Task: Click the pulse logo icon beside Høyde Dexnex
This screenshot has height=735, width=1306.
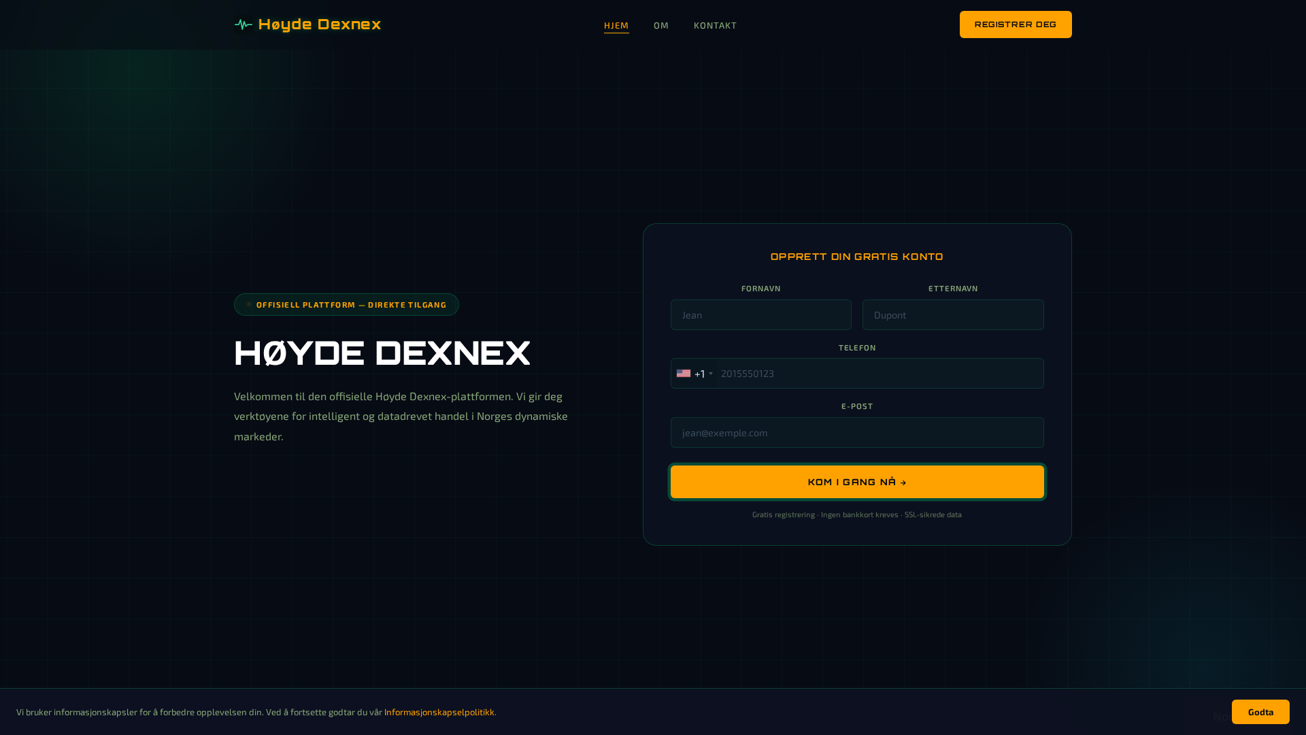Action: click(243, 25)
